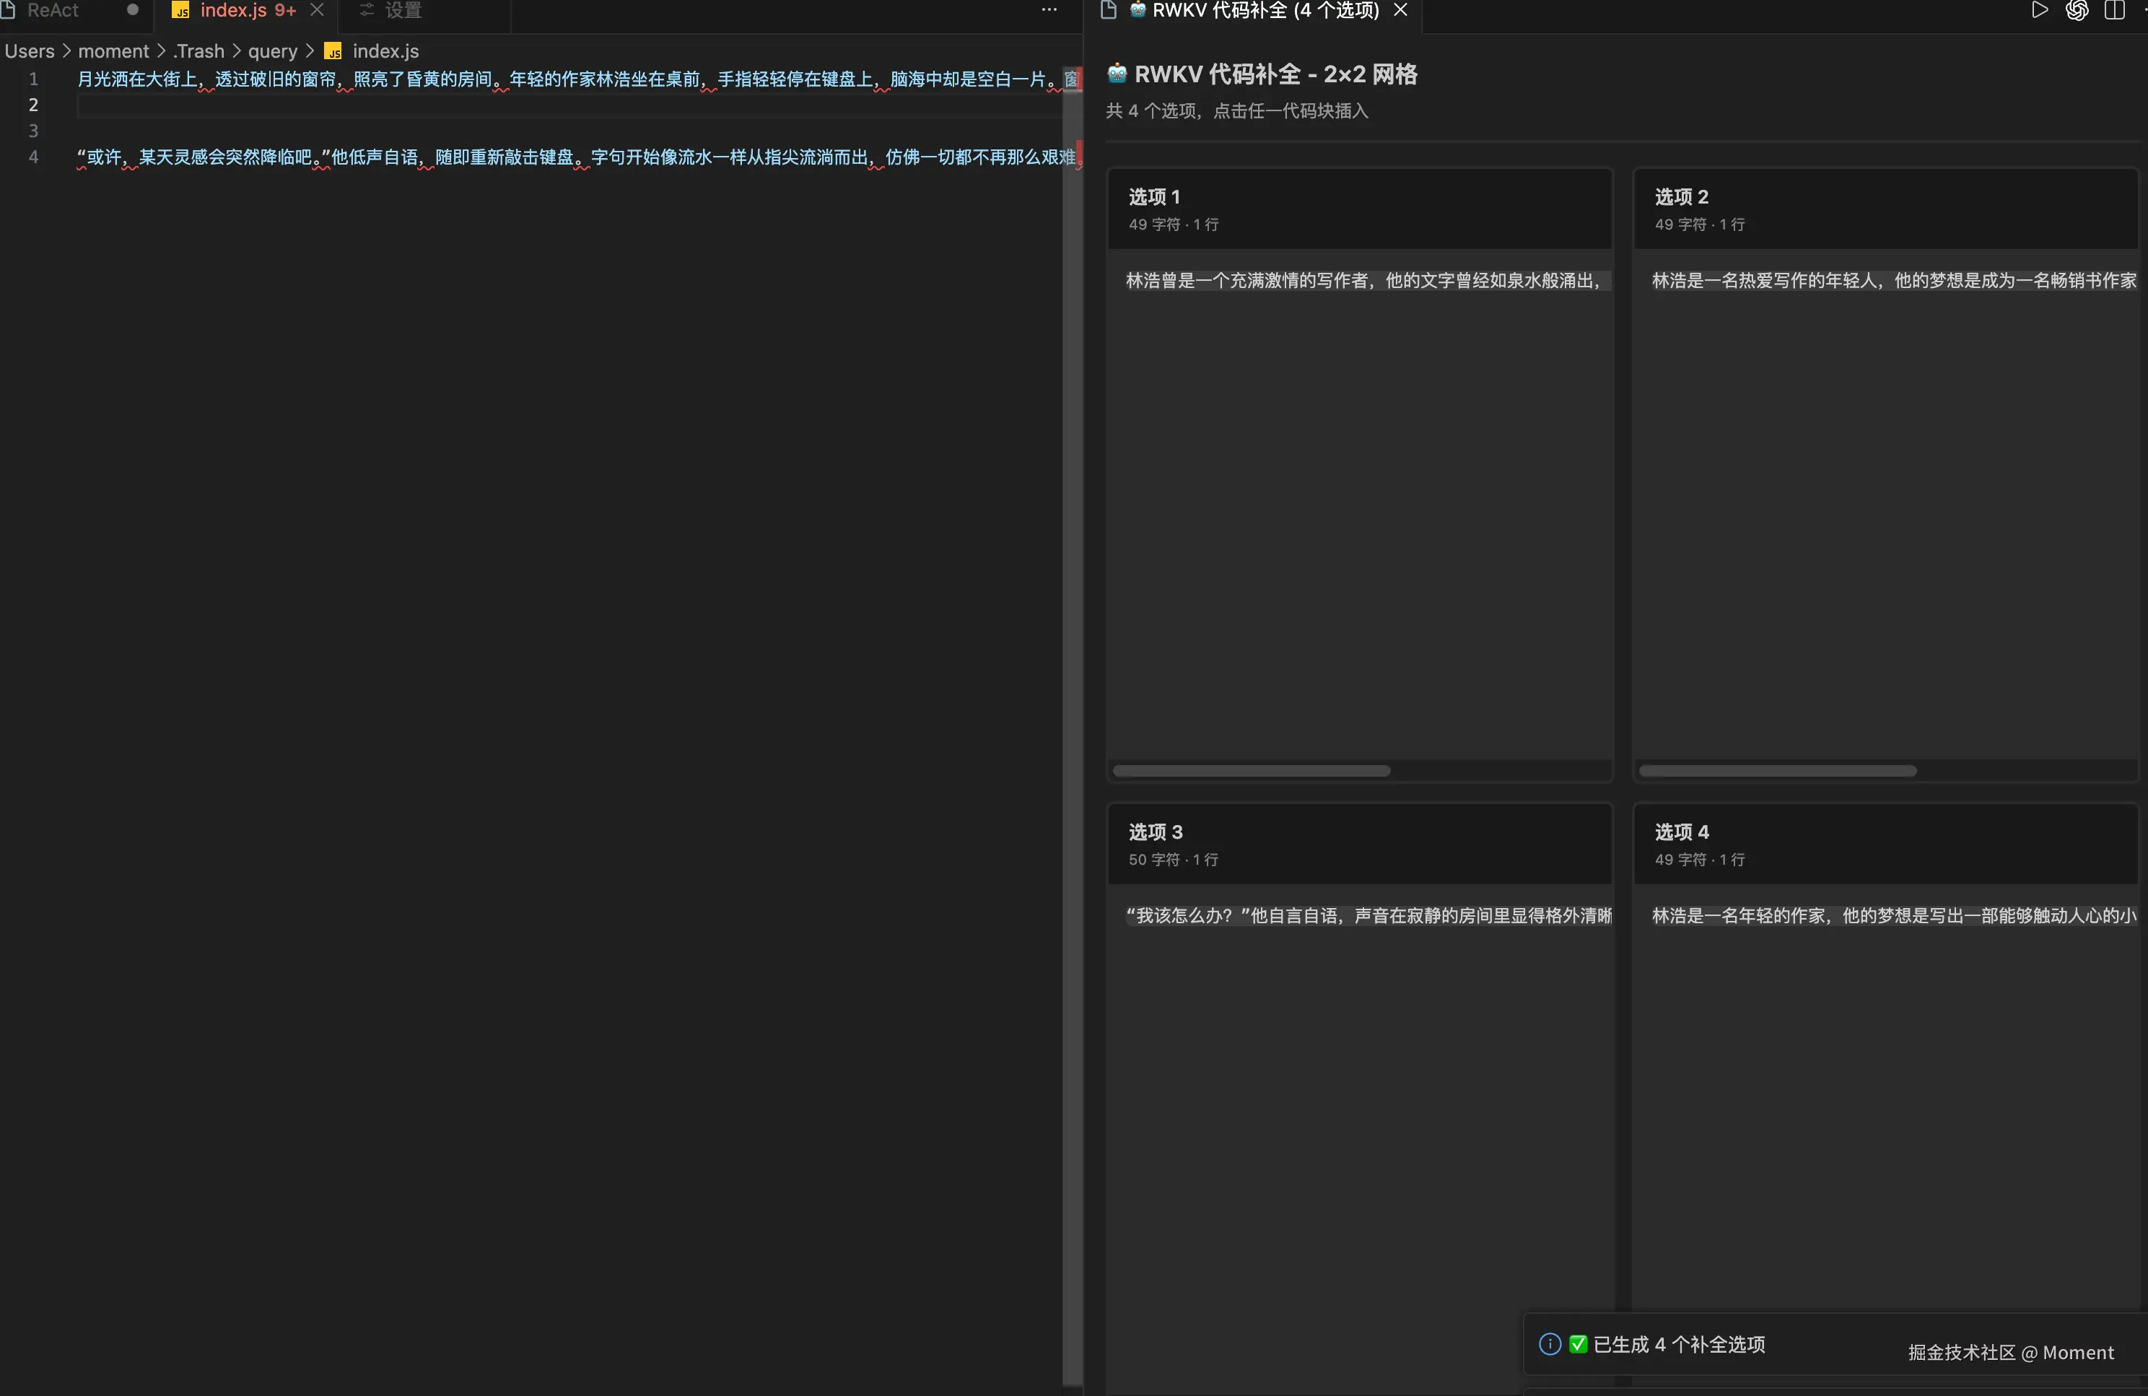Open the 设置 tab
This screenshot has width=2148, height=1396.
(x=403, y=11)
